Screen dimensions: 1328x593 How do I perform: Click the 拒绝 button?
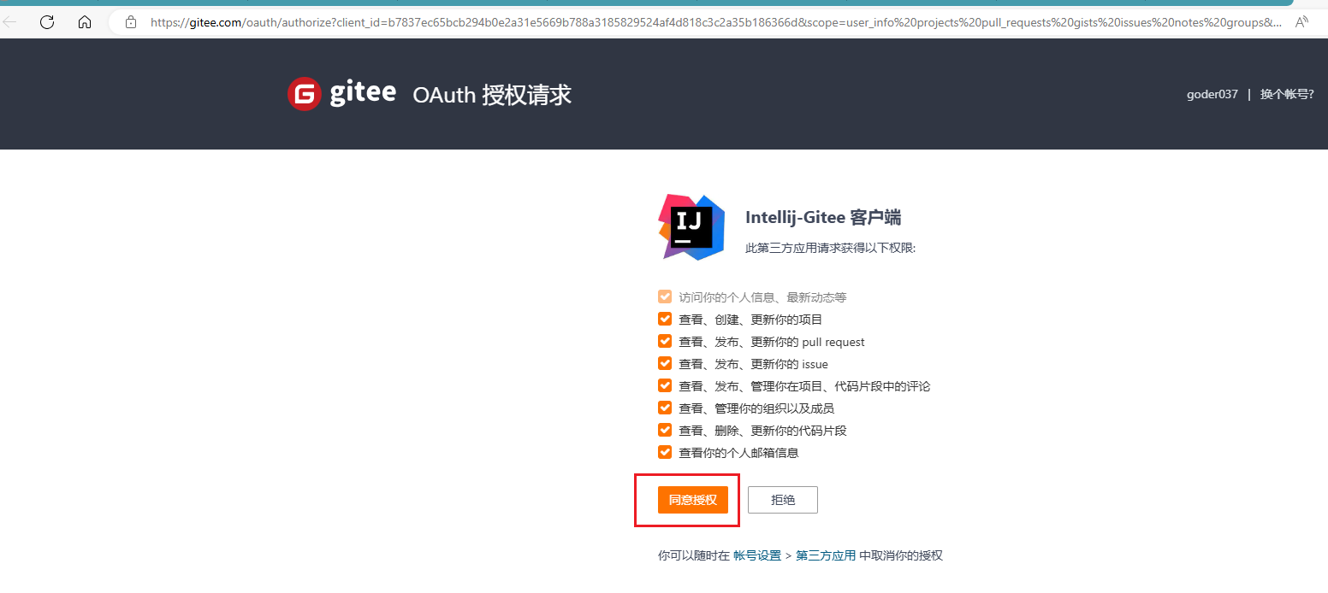(783, 500)
